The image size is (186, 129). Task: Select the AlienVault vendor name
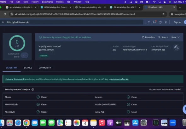pos(10,112)
